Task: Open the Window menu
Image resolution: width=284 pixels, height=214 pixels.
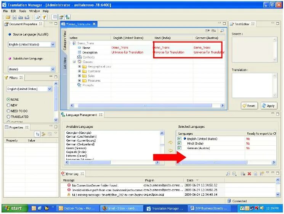Action: (x=34, y=11)
